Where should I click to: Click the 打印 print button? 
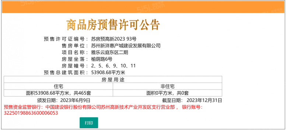tap(89, 123)
